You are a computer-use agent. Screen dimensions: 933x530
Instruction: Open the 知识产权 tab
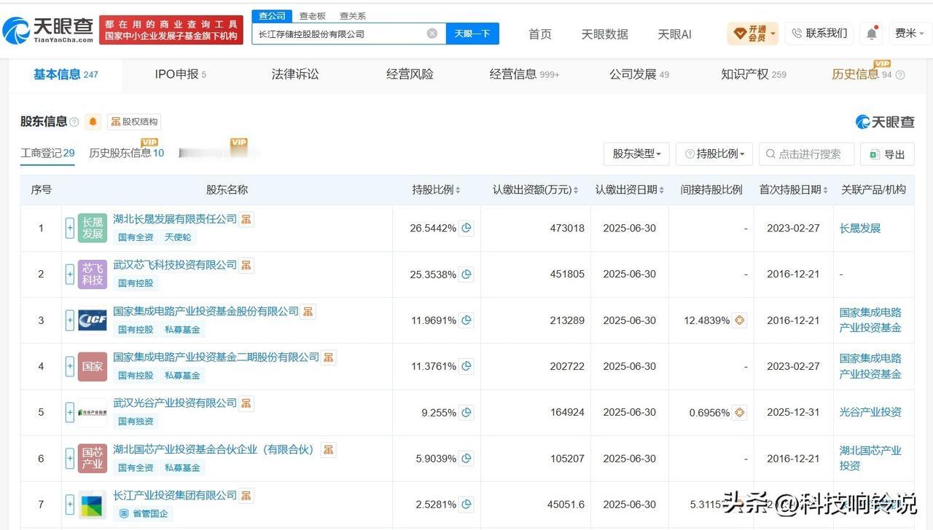(x=754, y=74)
